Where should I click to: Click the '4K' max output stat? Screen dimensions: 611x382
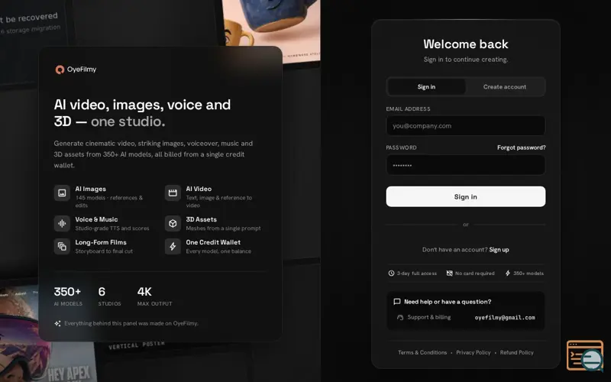[144, 292]
